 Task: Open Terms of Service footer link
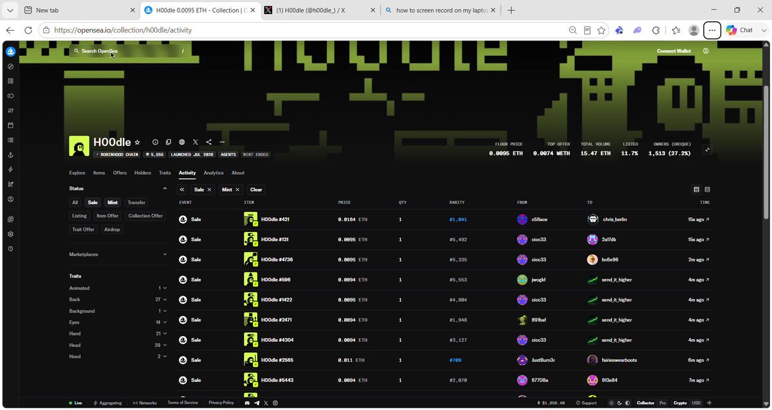point(183,403)
